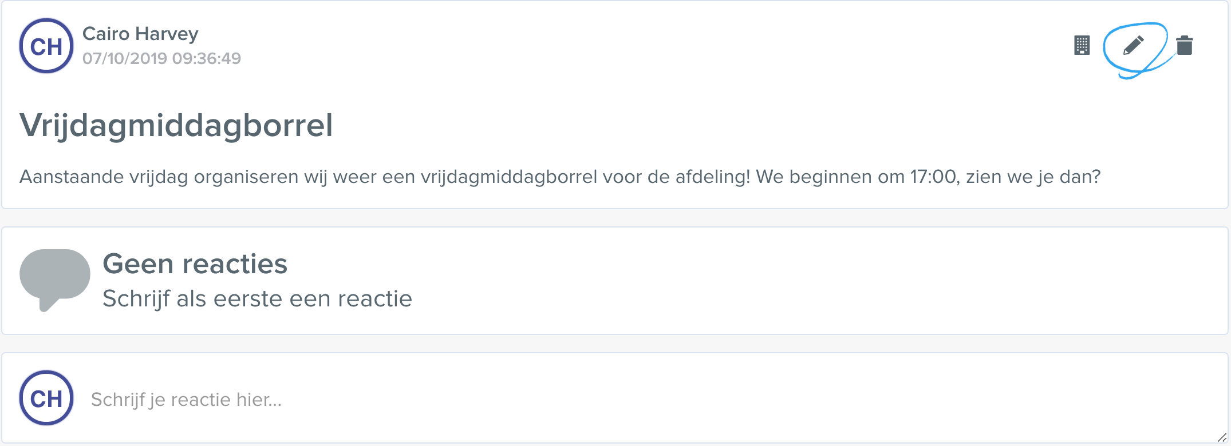Edit the post with the pencil icon

coord(1133,45)
